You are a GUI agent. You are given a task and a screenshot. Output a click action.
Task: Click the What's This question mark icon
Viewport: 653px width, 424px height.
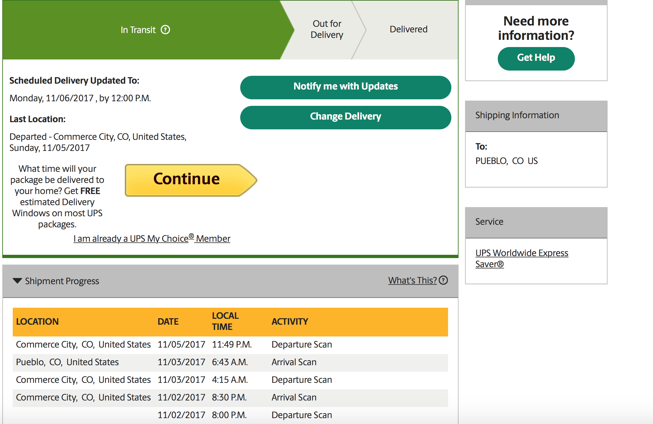pyautogui.click(x=443, y=280)
